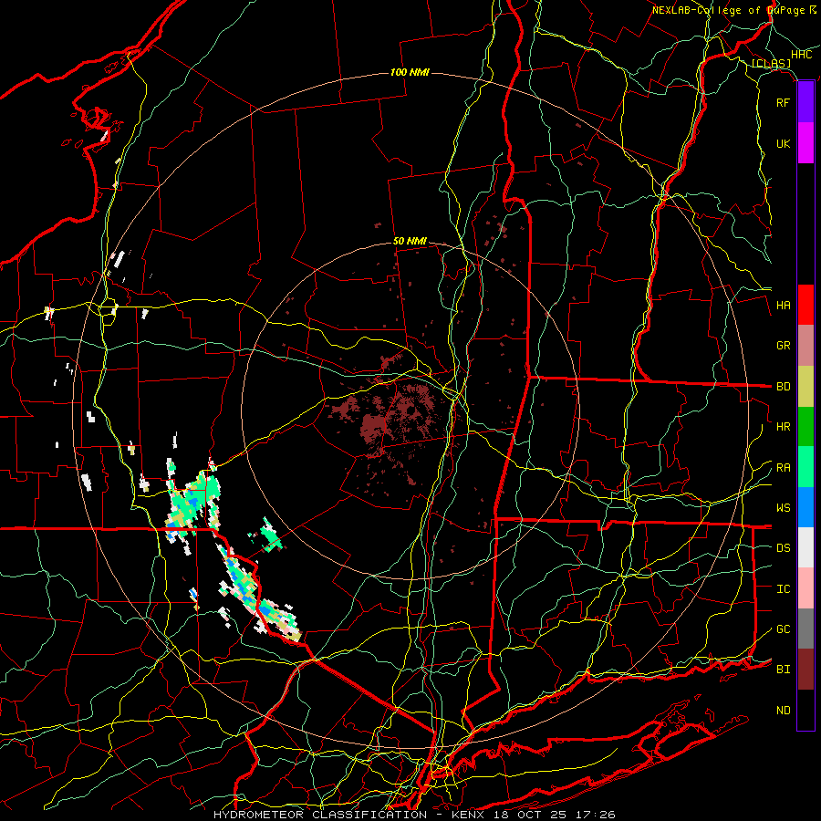
Task: Click the IC light pink legend swatch
Action: coord(805,588)
